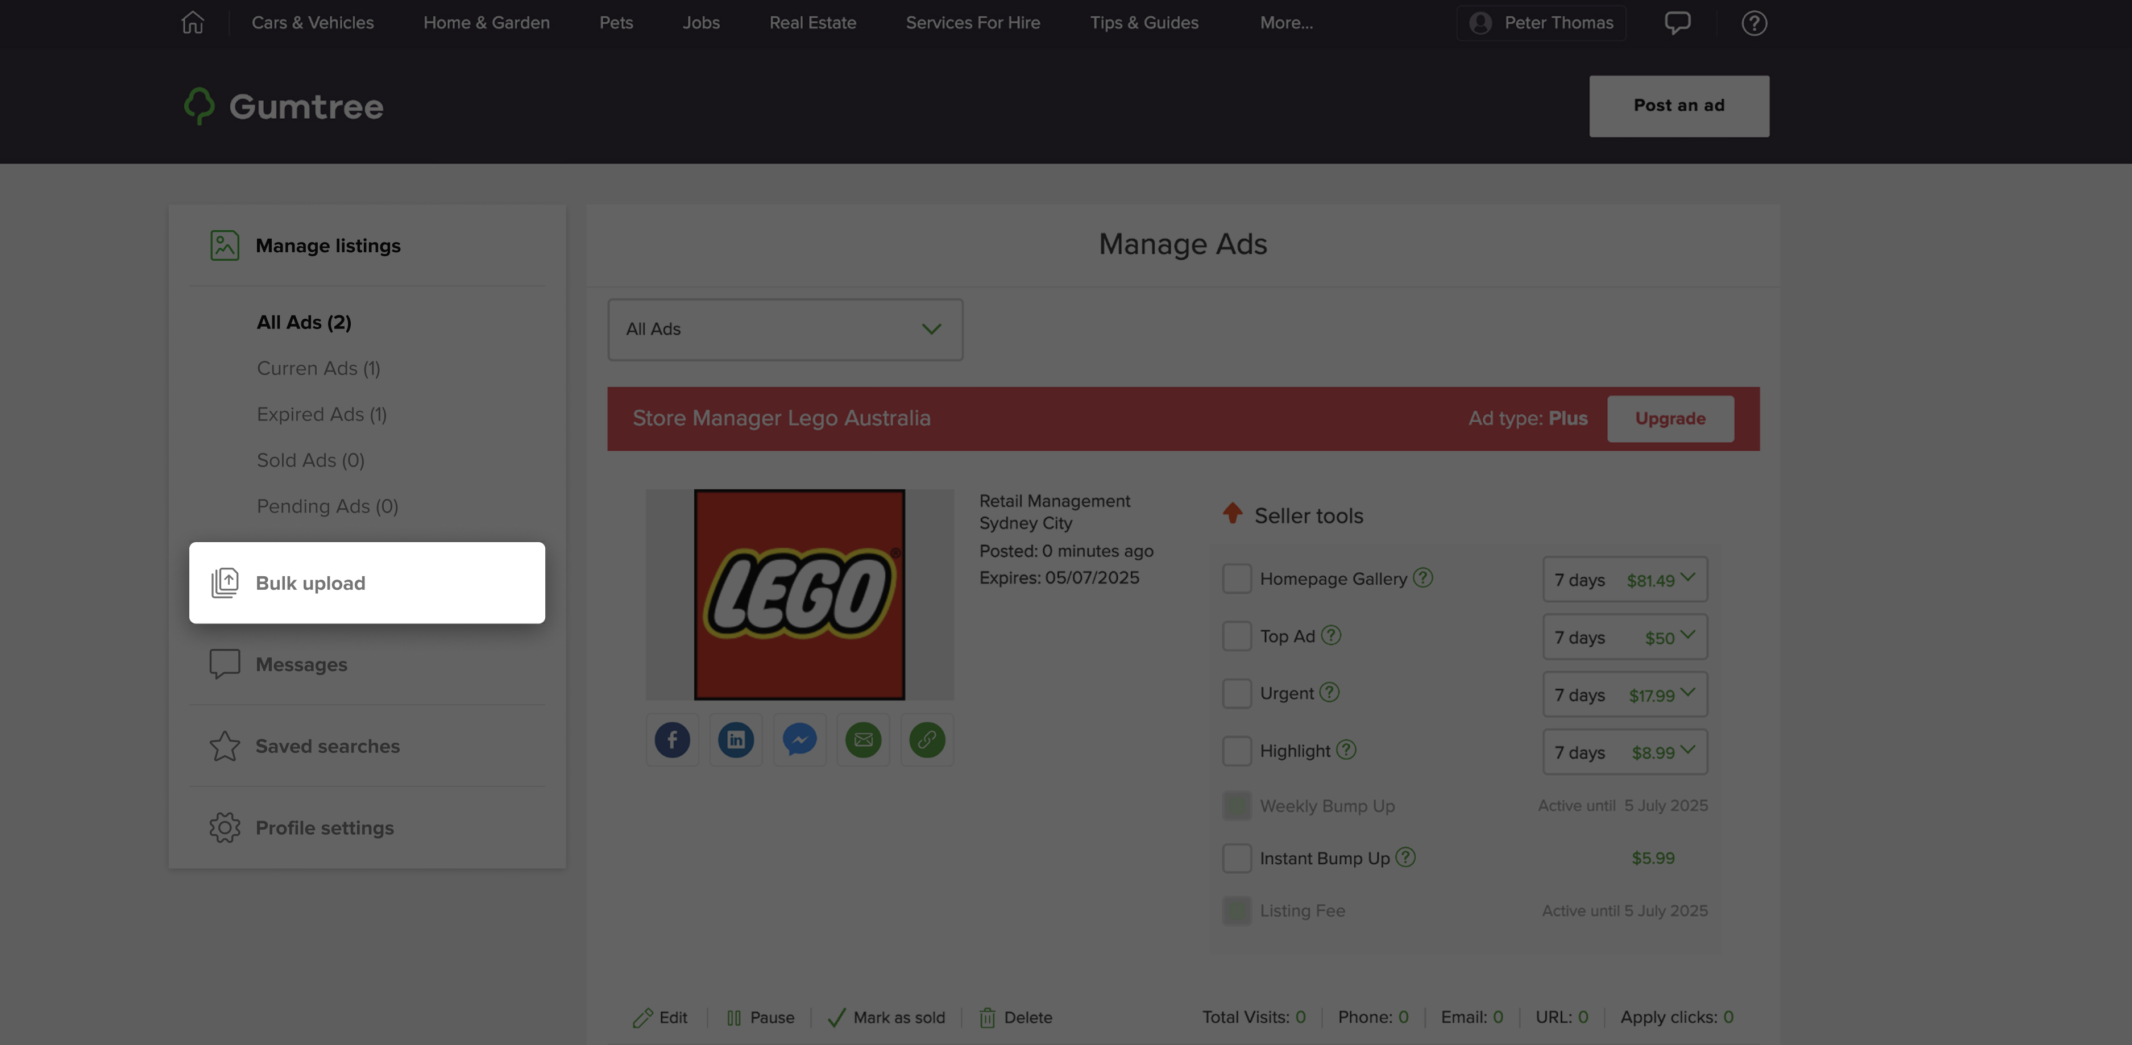
Task: Open Homepage Gallery 7 days $81.49 dropdown
Action: tap(1625, 579)
